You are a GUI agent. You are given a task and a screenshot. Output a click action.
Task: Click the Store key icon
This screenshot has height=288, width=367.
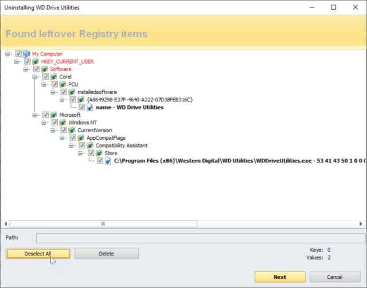[x=99, y=153]
